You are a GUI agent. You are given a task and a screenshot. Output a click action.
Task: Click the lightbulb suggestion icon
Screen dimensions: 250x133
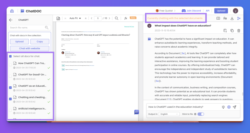(223, 107)
